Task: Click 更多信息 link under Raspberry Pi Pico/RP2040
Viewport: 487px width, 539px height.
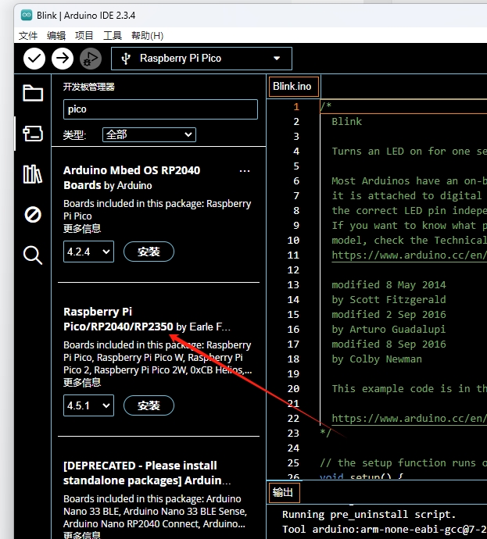Action: 82,383
